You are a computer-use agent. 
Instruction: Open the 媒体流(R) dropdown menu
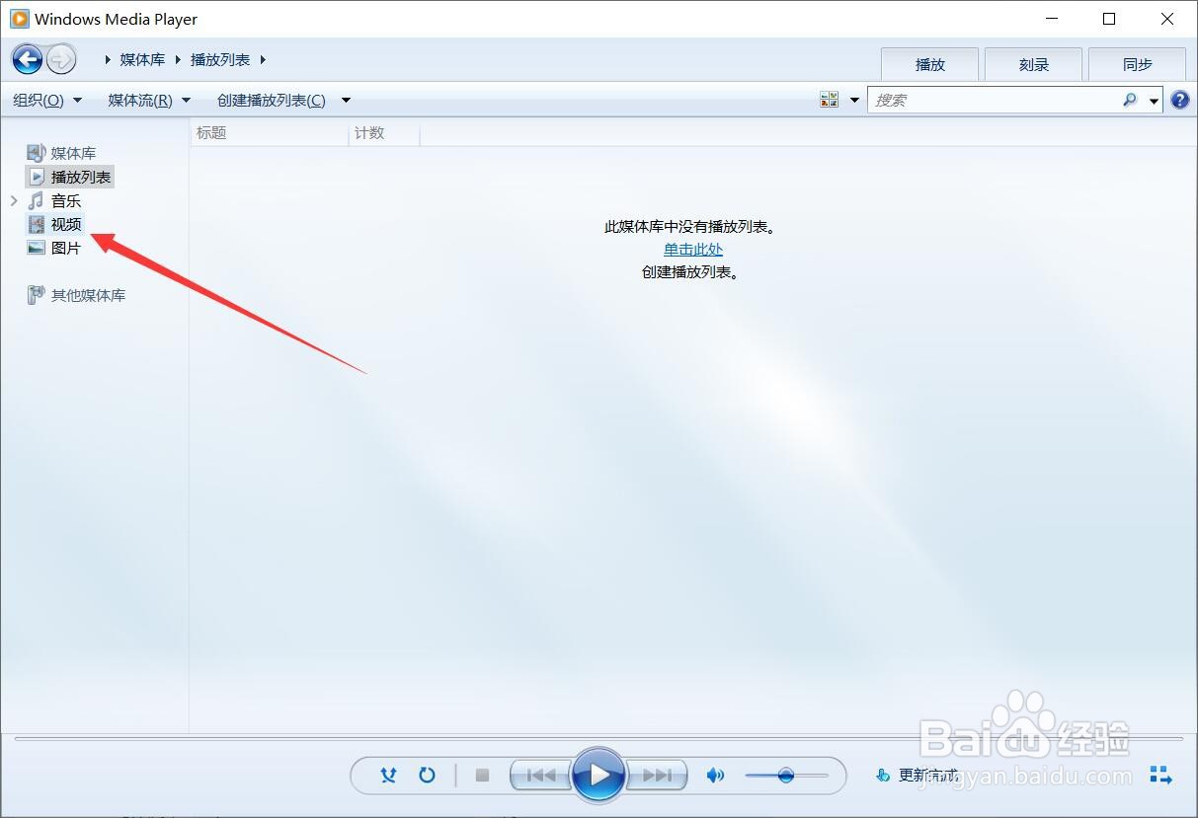(149, 100)
